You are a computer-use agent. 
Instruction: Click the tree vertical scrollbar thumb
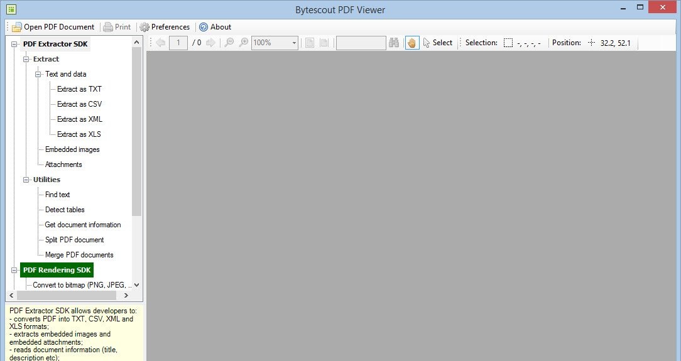pyautogui.click(x=137, y=131)
